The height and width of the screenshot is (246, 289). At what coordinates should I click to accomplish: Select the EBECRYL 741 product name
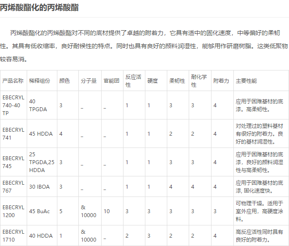pos(13,134)
